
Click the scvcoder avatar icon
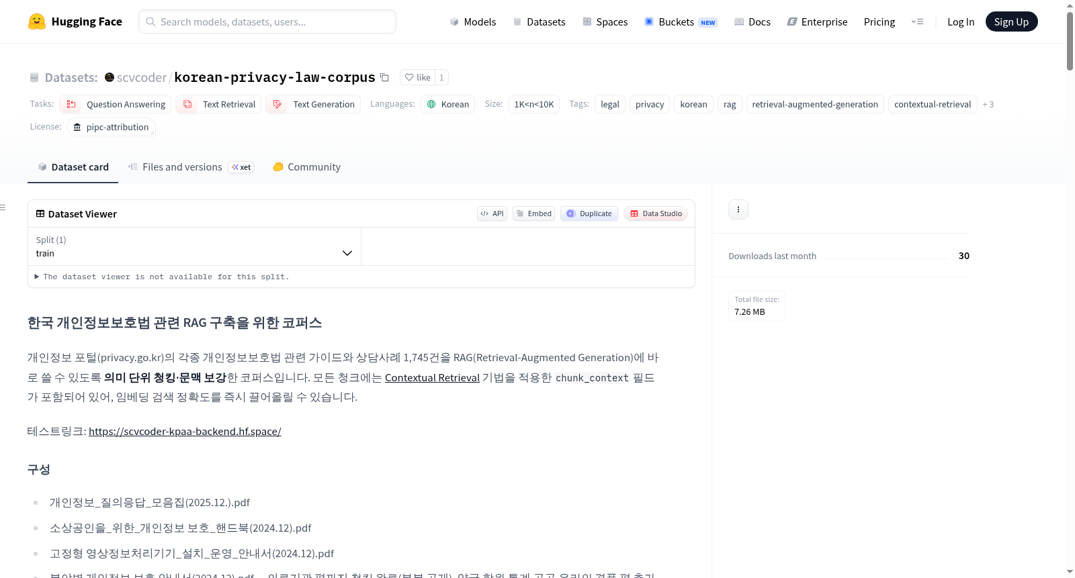110,77
